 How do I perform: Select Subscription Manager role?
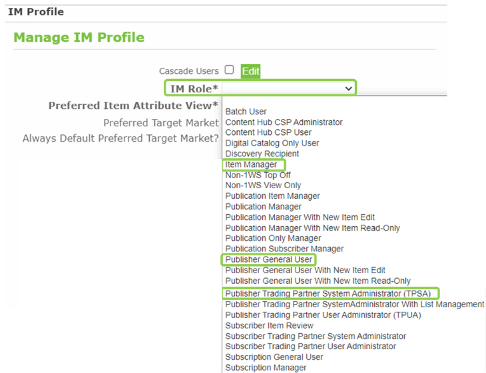(x=266, y=368)
